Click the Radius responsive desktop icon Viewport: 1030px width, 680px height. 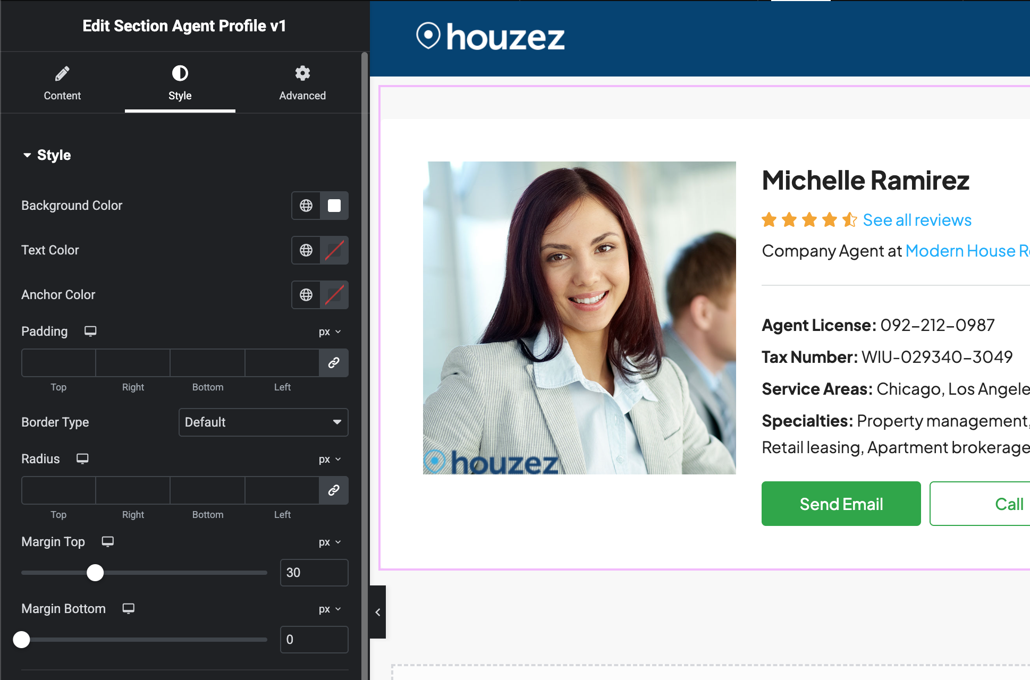(x=82, y=458)
